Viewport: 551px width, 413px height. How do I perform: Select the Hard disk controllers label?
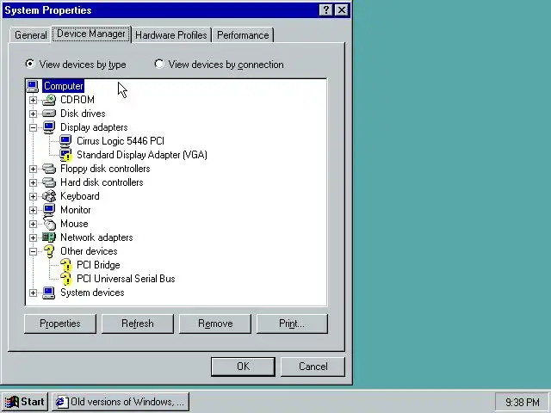click(102, 182)
